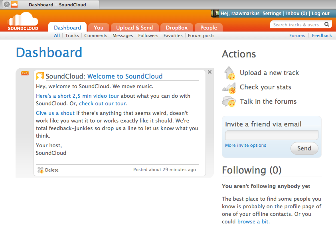Open the Welcome to SoundCloud message title

125,76
